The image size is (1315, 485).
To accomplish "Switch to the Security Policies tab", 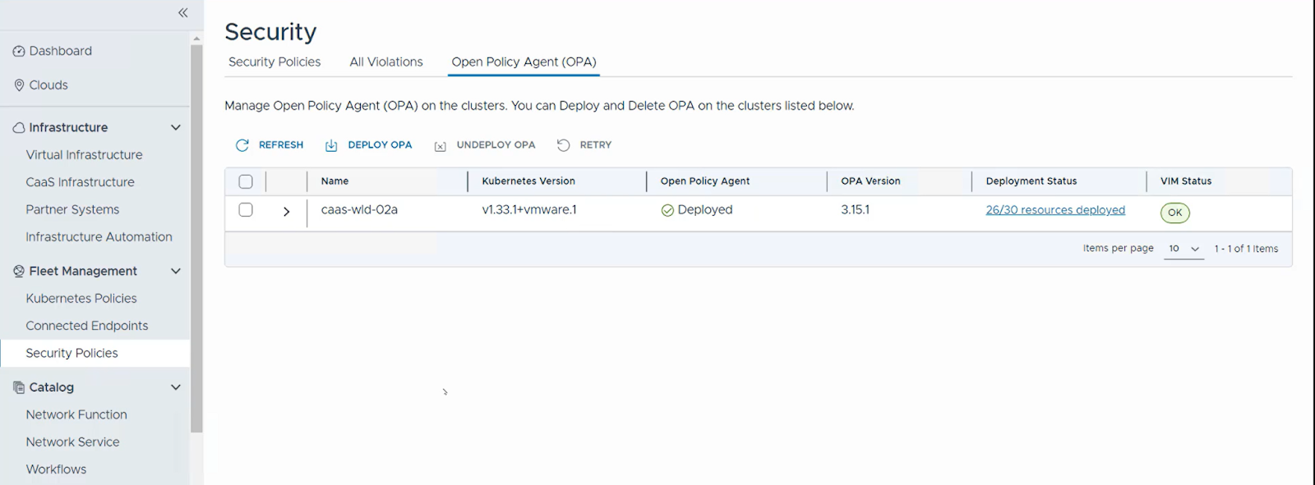I will [x=275, y=62].
